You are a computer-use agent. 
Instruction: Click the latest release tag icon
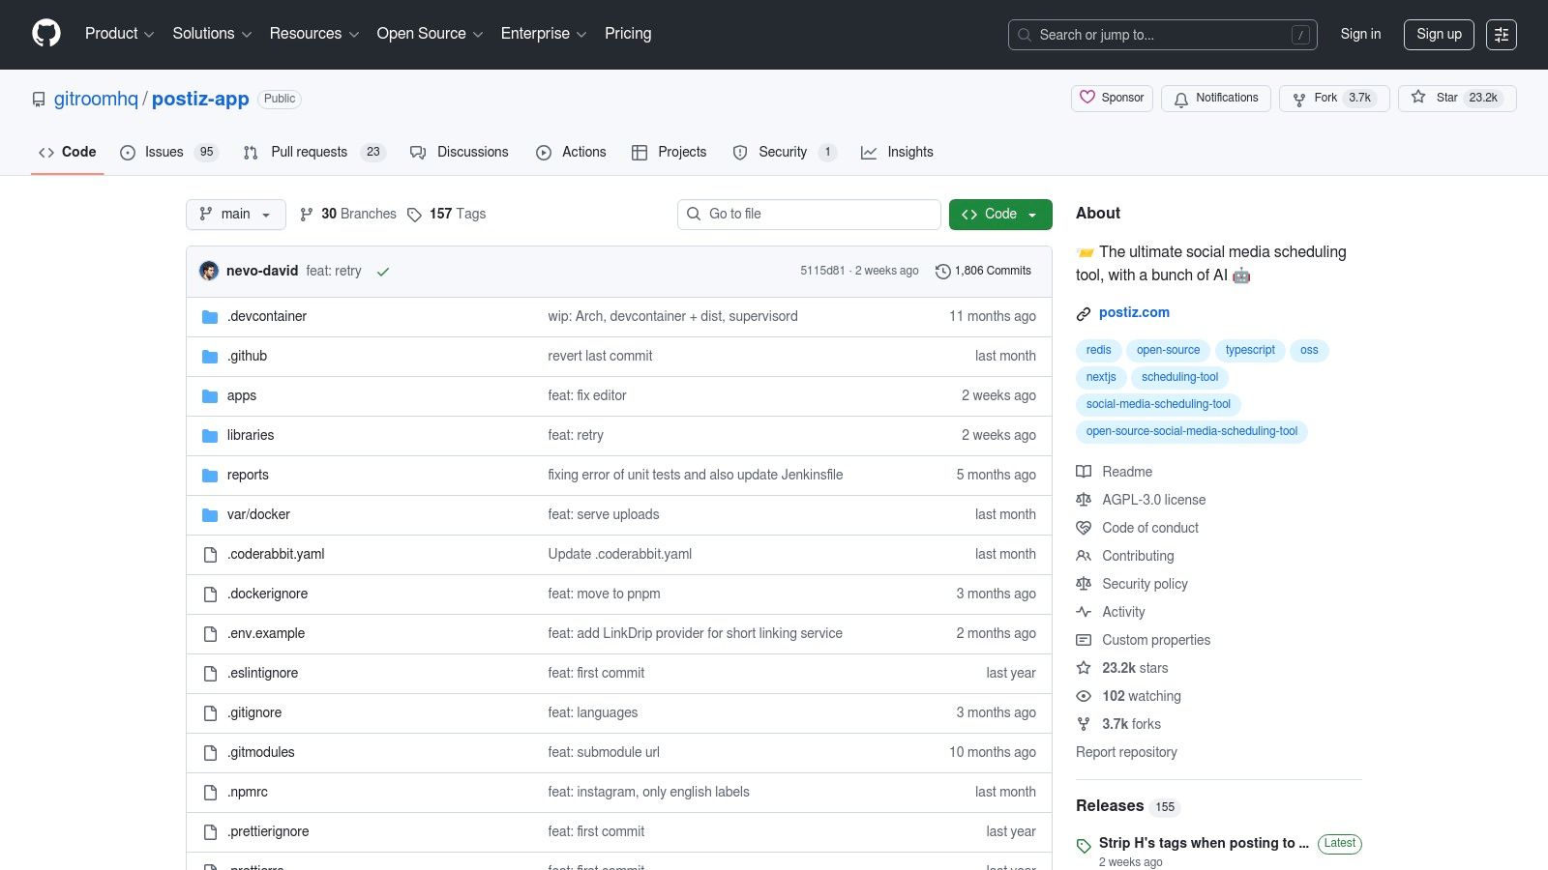[x=1084, y=846]
